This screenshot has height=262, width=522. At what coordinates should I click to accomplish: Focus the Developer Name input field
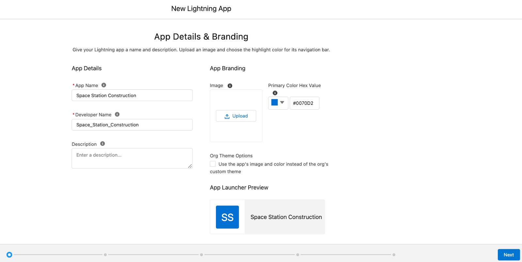132,125
